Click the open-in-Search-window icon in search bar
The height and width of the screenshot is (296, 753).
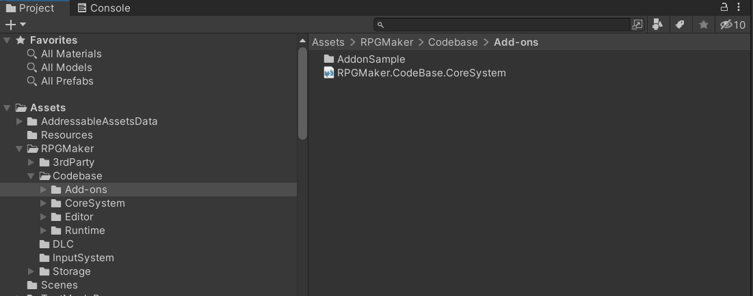coord(637,25)
